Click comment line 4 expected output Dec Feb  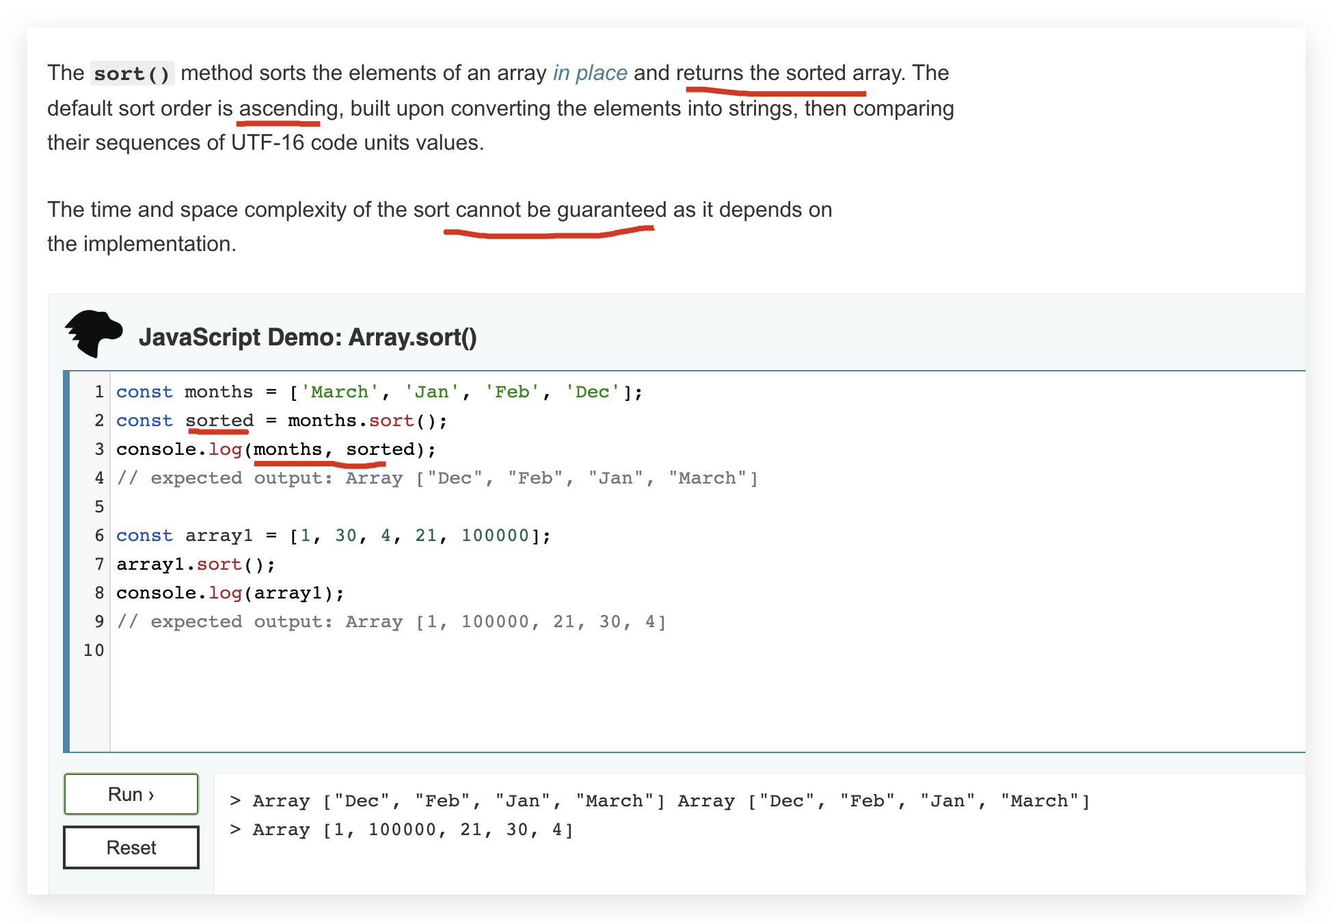437,478
